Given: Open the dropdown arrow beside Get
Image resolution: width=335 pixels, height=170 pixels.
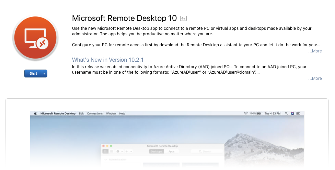Looking at the screenshot, I should 44,74.
